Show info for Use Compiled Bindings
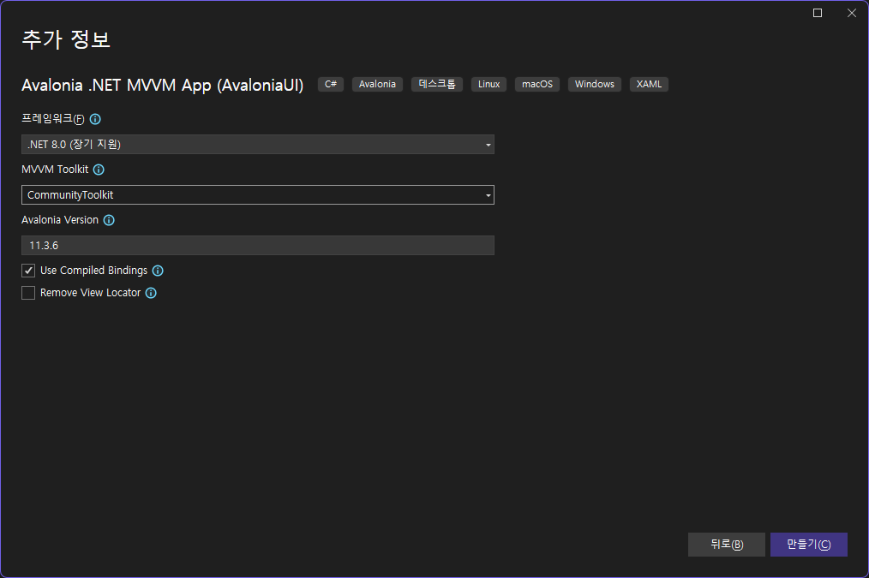This screenshot has width=869, height=578. coord(158,271)
